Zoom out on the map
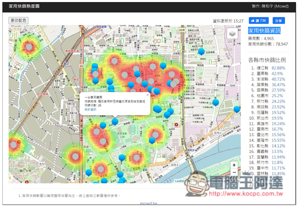The width and height of the screenshot is (298, 207). coord(234,172)
